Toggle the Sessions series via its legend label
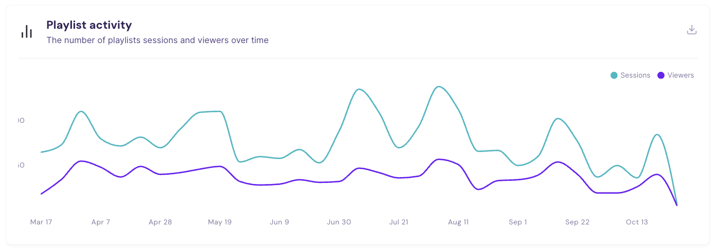The width and height of the screenshot is (716, 251). [x=636, y=76]
